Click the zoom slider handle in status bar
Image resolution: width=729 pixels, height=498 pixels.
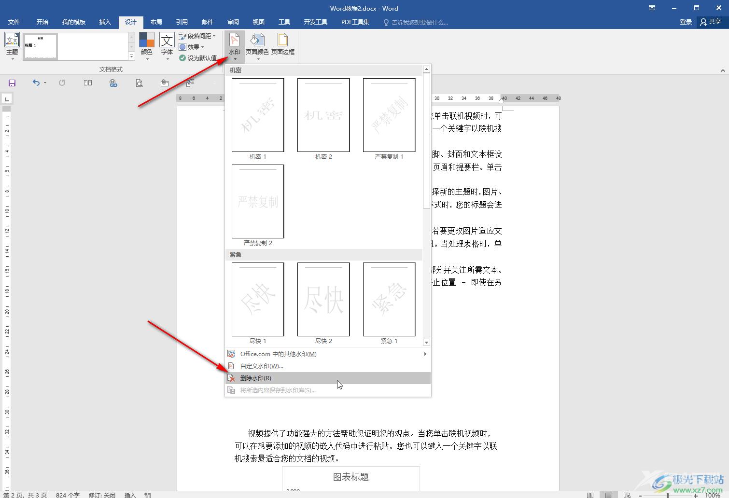point(668,496)
